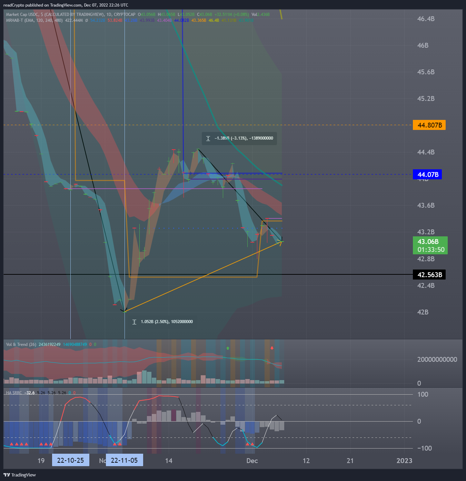Select the 44.807B orange price label

click(x=429, y=125)
